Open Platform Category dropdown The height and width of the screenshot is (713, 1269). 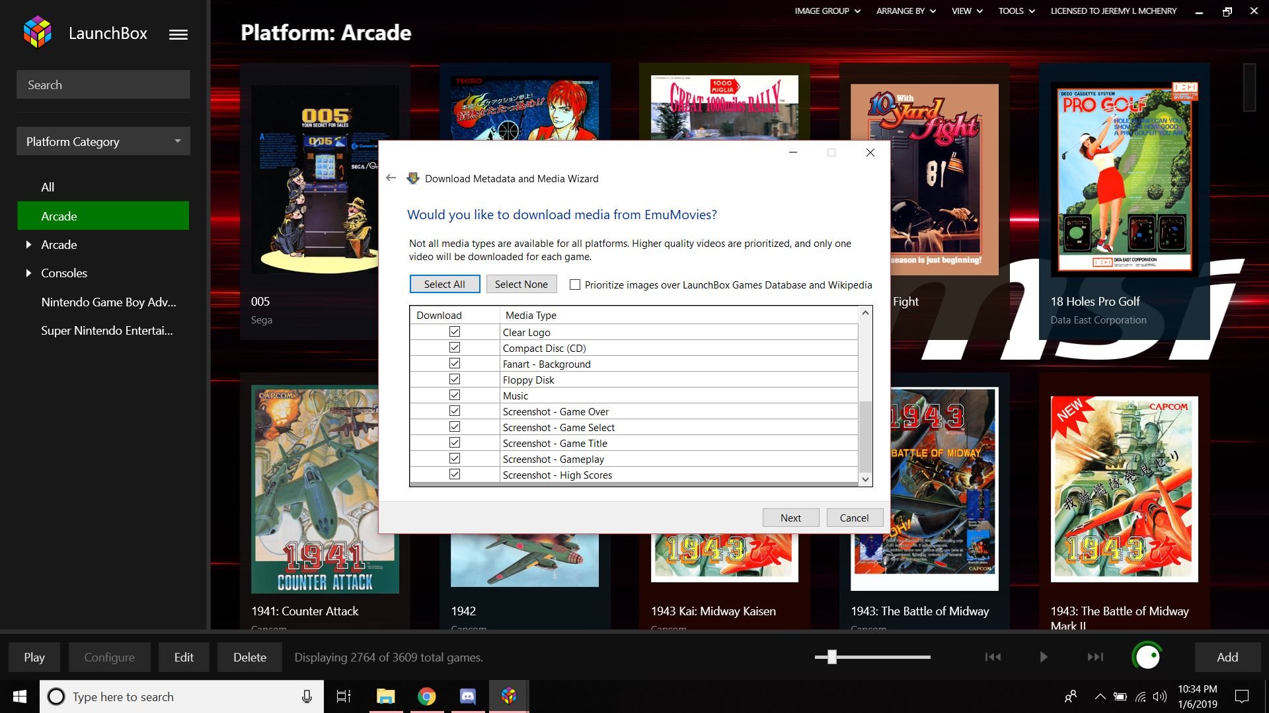click(103, 141)
